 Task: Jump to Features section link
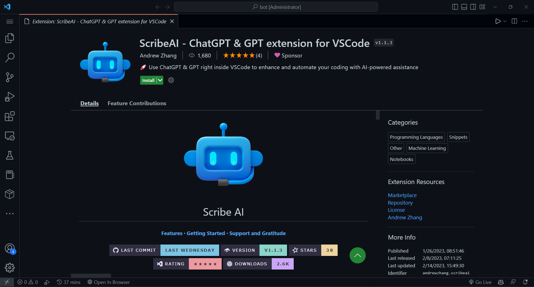pos(172,233)
